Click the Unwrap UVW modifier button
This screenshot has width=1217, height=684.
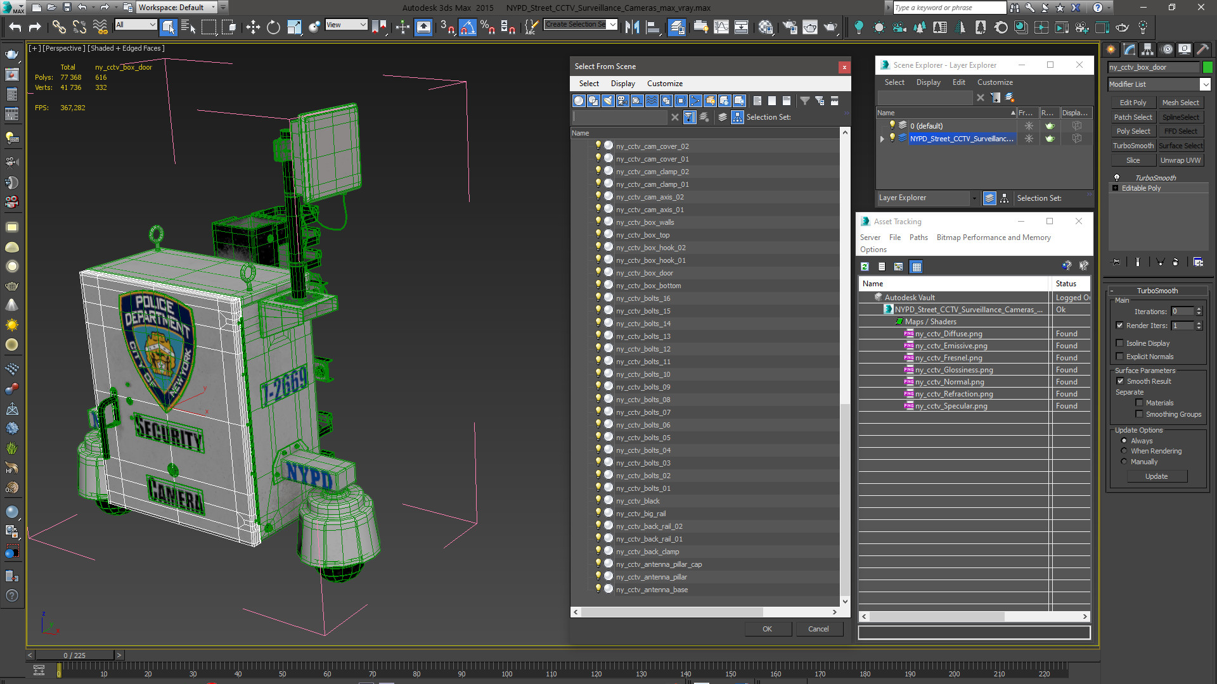[1180, 160]
